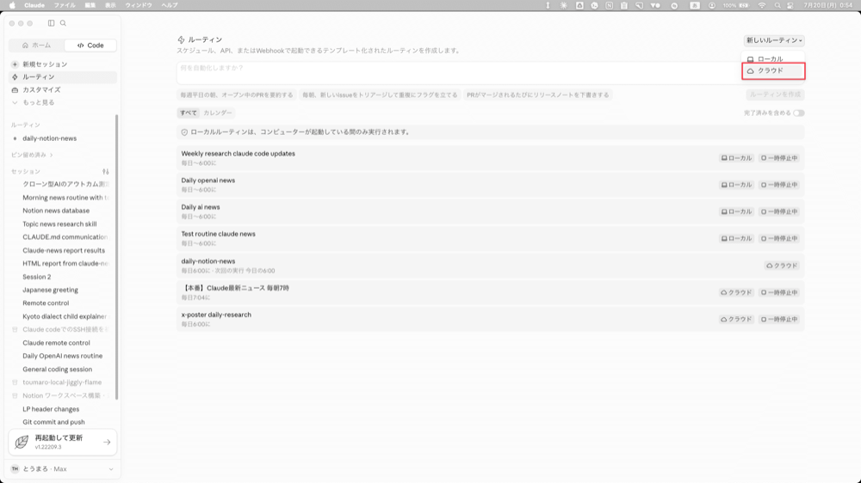The image size is (861, 483).
Task: Open Git commit and push session
Action: [x=53, y=422]
